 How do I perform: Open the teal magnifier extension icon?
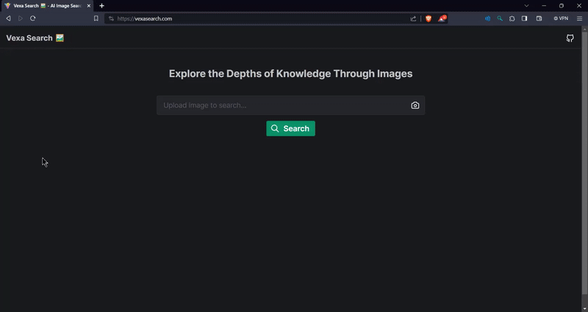pos(500,18)
